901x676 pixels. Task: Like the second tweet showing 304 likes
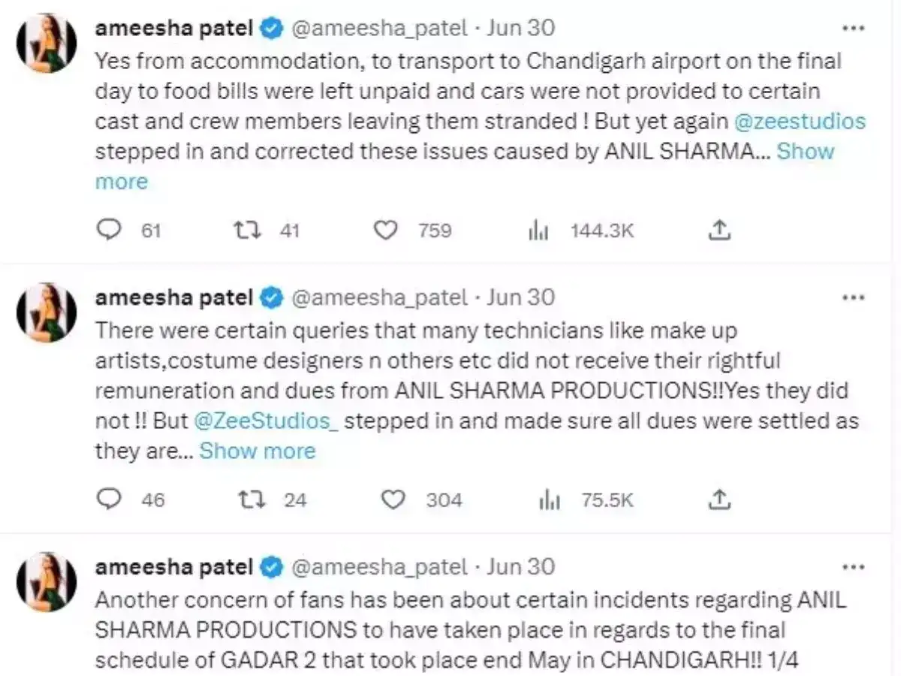(x=393, y=499)
